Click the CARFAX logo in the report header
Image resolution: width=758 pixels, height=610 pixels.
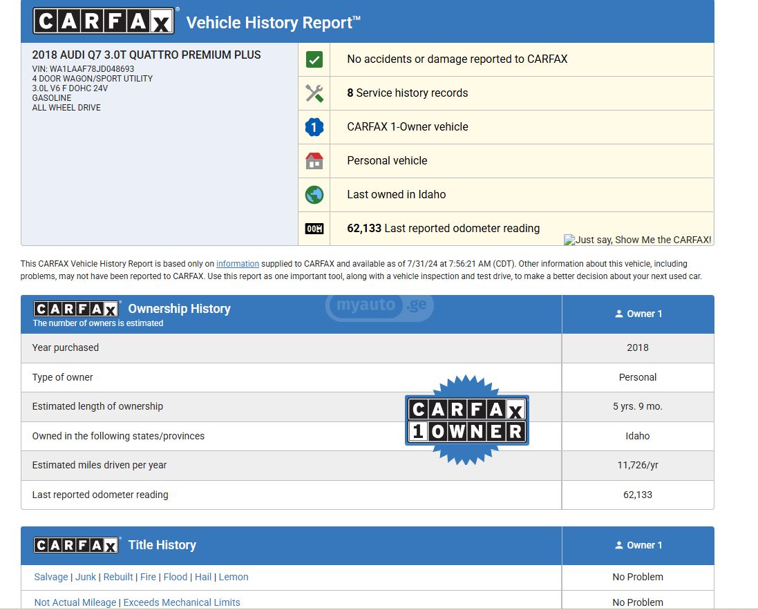[104, 21]
